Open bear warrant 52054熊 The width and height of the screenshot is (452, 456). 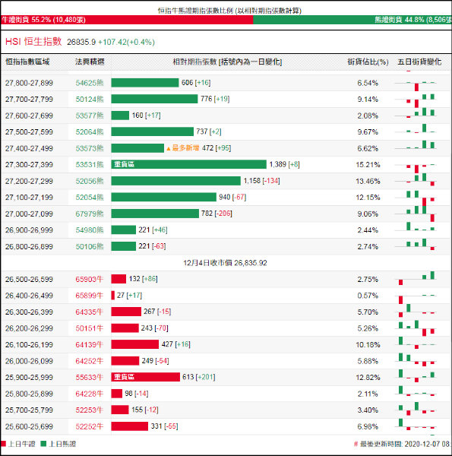coord(90,197)
